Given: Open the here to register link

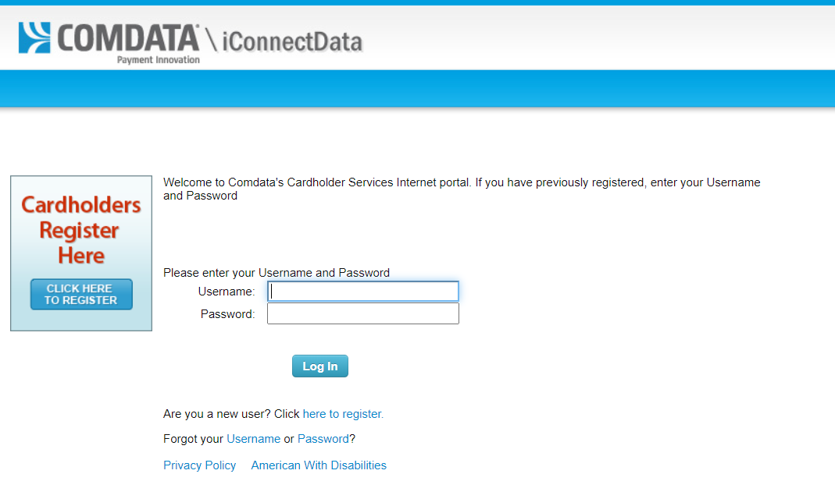Looking at the screenshot, I should (x=342, y=414).
